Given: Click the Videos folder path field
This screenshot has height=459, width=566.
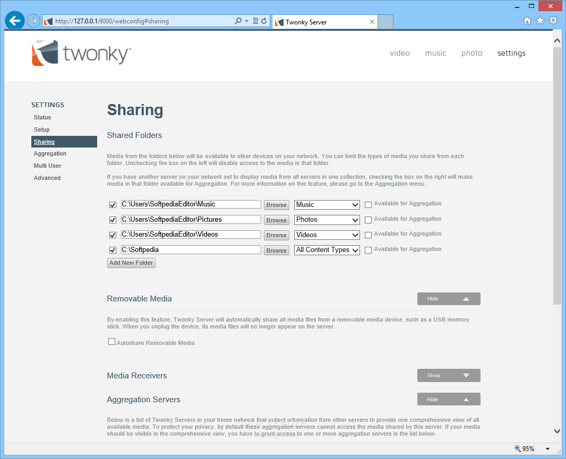Looking at the screenshot, I should click(x=191, y=235).
